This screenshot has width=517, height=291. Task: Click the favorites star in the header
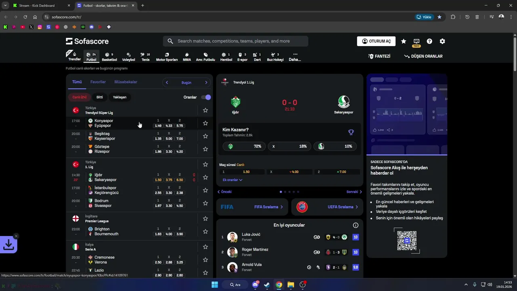pos(404,41)
